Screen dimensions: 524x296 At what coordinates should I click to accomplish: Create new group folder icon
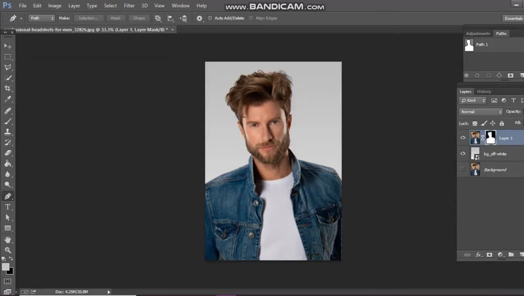coord(511,255)
